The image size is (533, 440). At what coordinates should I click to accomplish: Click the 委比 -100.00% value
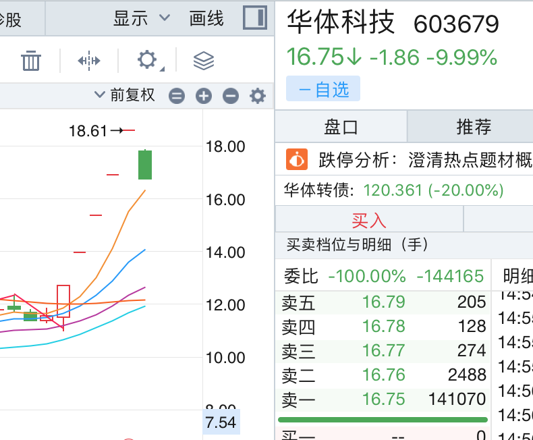click(367, 276)
